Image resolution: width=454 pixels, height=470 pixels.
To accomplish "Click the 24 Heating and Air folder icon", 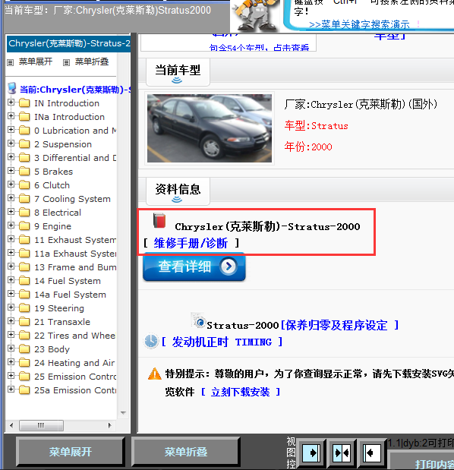I will pos(24,363).
